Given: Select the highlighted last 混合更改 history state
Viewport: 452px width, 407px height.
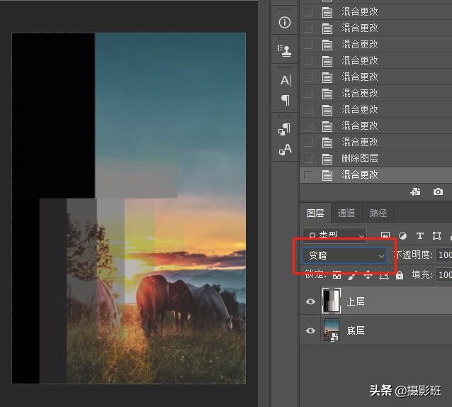Looking at the screenshot, I should coord(376,175).
